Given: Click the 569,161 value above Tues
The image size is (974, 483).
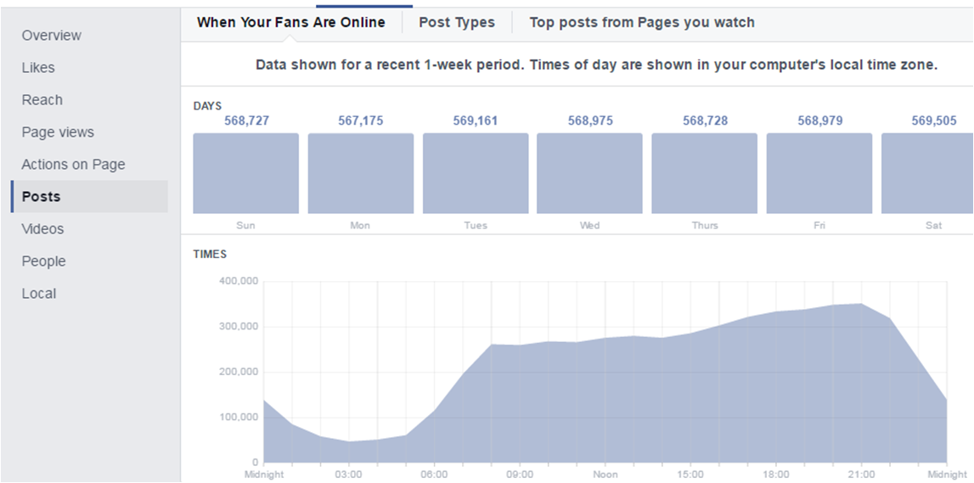Looking at the screenshot, I should tap(476, 121).
